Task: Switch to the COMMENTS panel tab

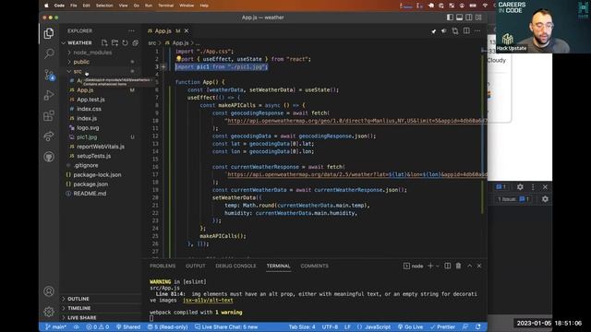Action: point(314,266)
